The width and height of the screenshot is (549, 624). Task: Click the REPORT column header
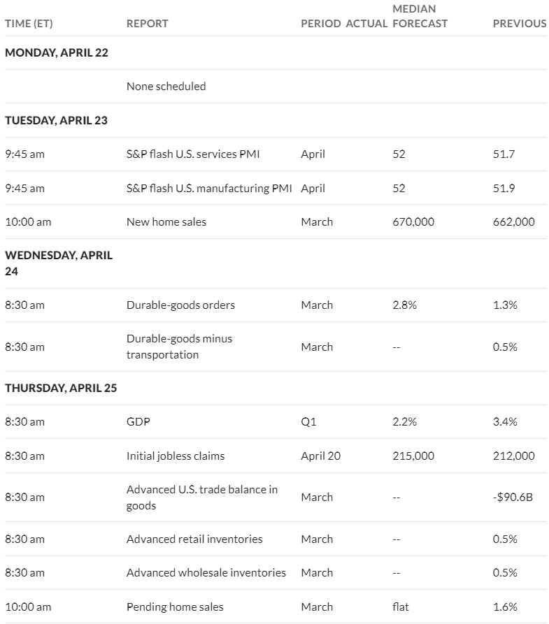(x=147, y=24)
